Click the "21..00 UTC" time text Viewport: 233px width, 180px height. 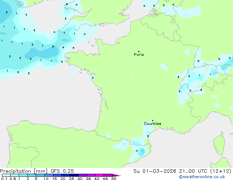click(x=193, y=171)
